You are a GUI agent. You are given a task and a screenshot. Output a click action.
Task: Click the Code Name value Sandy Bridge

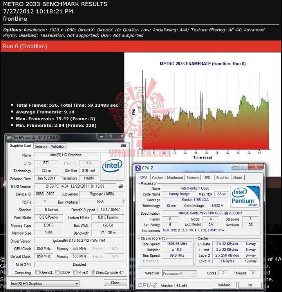tap(179, 194)
